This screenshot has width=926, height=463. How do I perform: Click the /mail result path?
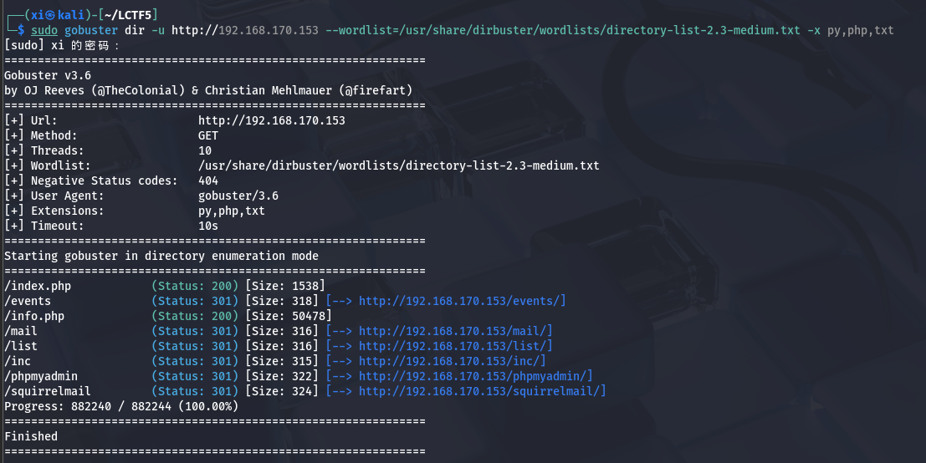(21, 331)
